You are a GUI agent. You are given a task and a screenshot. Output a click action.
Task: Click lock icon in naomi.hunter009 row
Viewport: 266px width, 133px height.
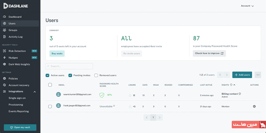pos(130,95)
